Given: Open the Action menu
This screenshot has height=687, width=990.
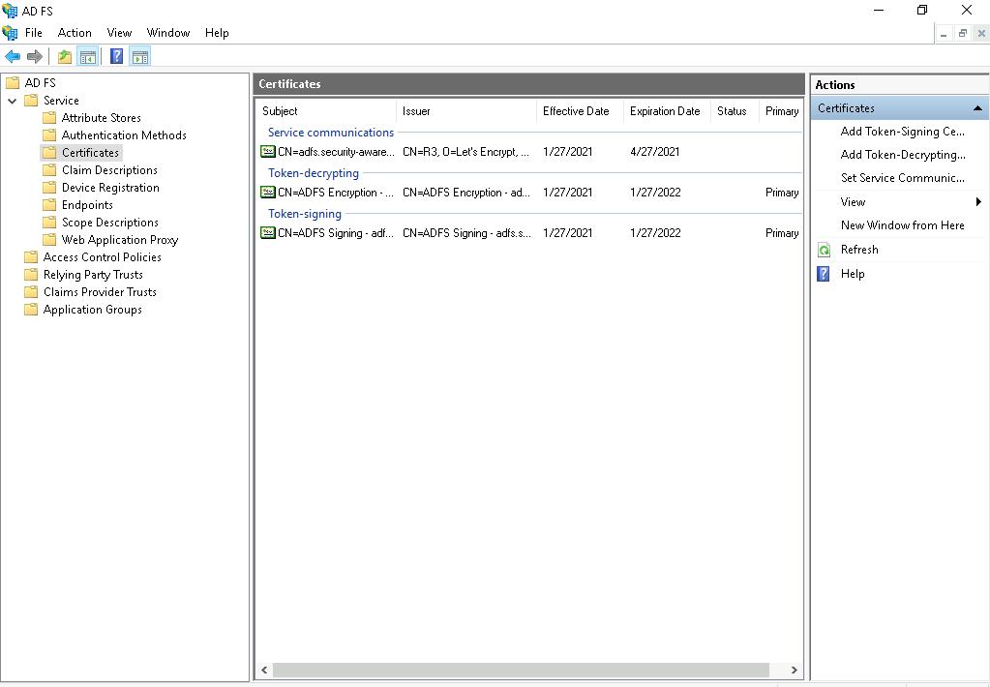Looking at the screenshot, I should click(x=75, y=33).
